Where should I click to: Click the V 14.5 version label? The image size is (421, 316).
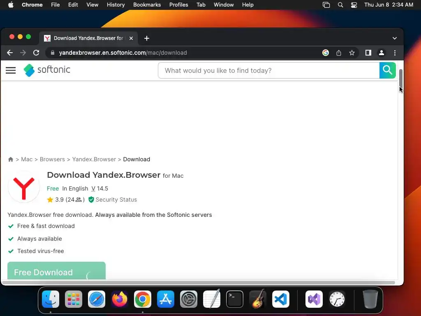[x=99, y=188]
